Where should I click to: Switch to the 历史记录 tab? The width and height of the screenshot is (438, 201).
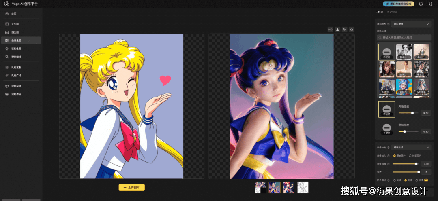(x=392, y=12)
